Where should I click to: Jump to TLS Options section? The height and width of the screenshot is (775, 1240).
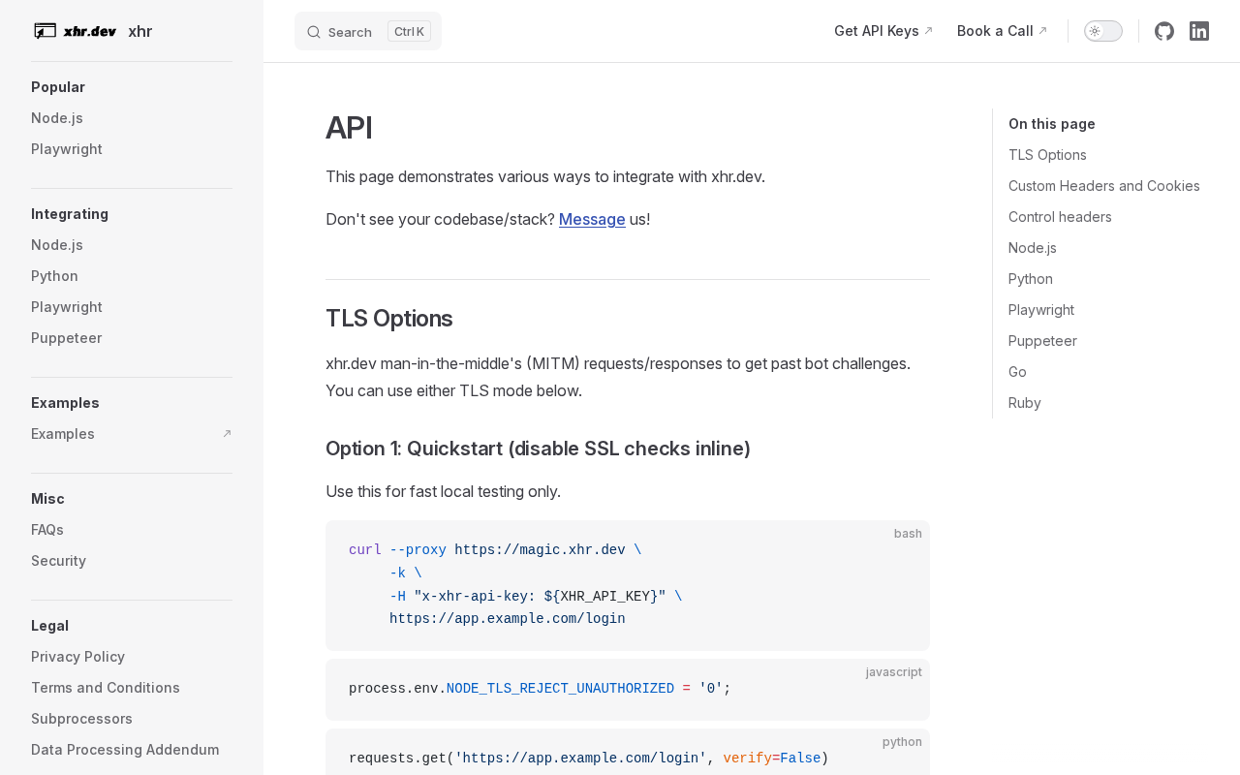coord(1047,155)
